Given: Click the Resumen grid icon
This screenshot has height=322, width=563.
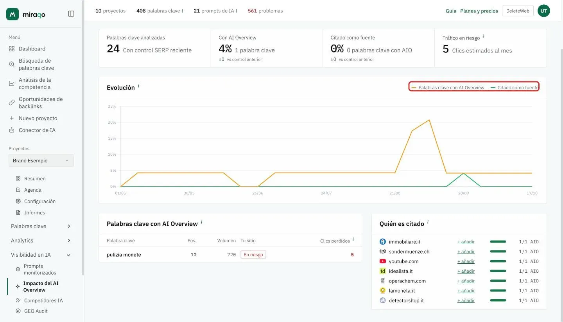Looking at the screenshot, I should coord(18,178).
